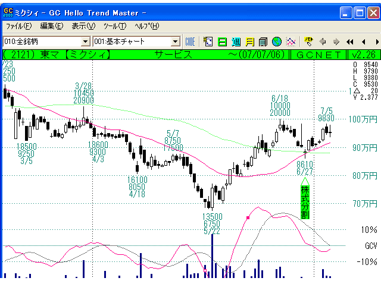Minimize the GC Hello Trend Master window

[346, 12]
